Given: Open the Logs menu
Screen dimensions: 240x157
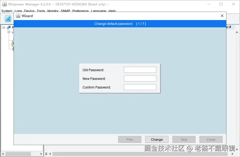Looking at the screenshot, I should (18, 11).
